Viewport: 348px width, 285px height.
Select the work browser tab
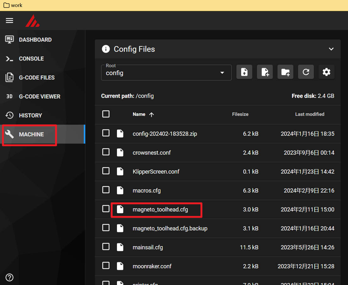coord(13,5)
